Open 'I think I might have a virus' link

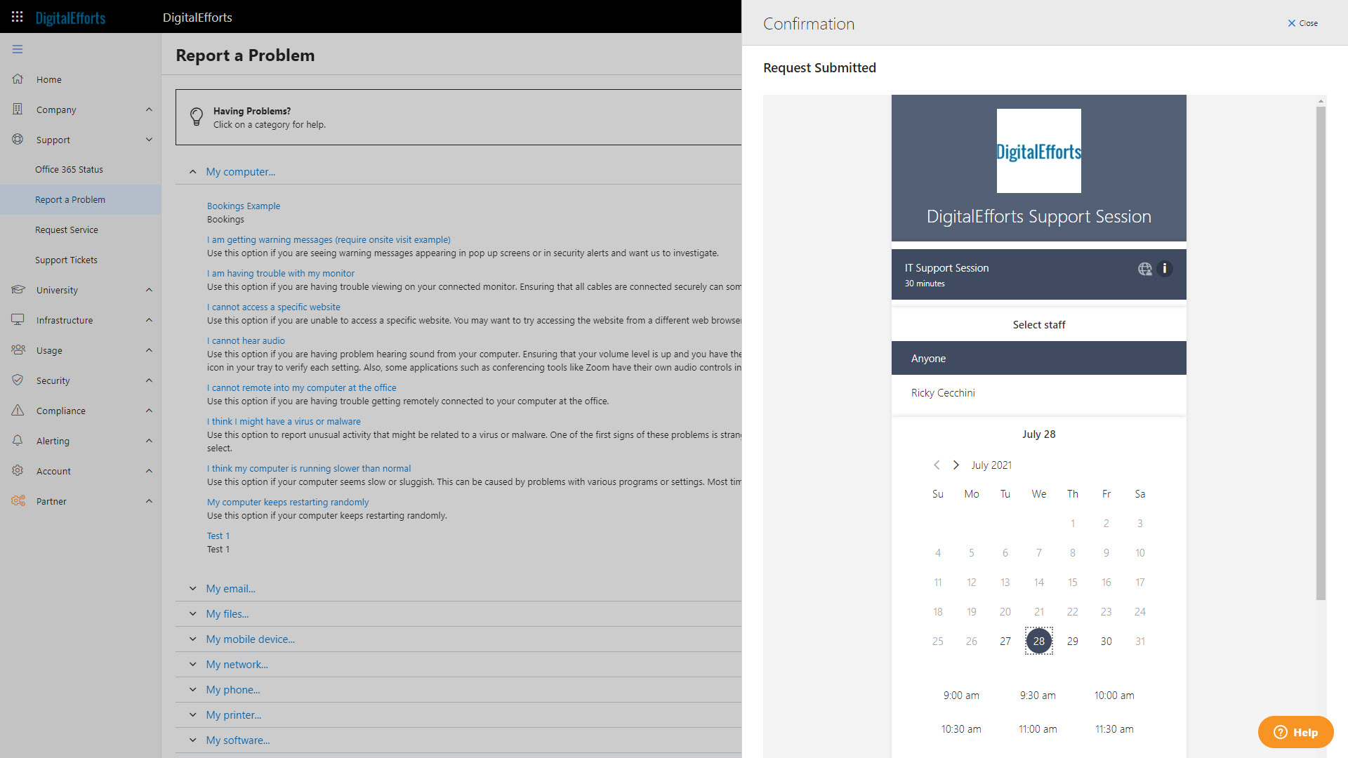click(x=284, y=421)
